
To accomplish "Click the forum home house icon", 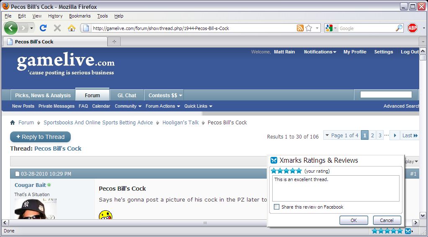I will tap(13, 122).
